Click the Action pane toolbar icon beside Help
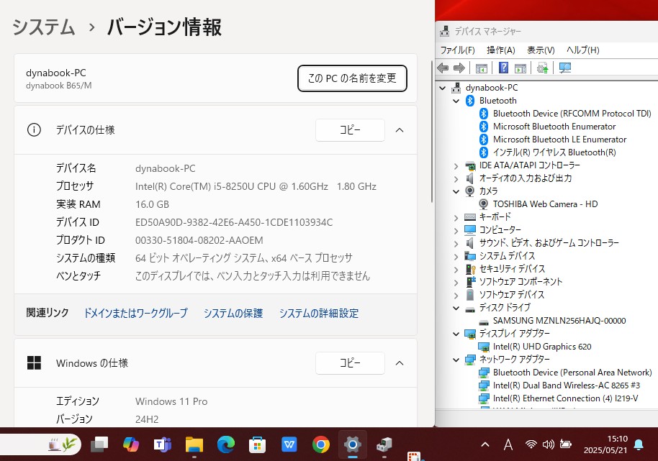Screen dimensions: 658x461 [x=520, y=68]
